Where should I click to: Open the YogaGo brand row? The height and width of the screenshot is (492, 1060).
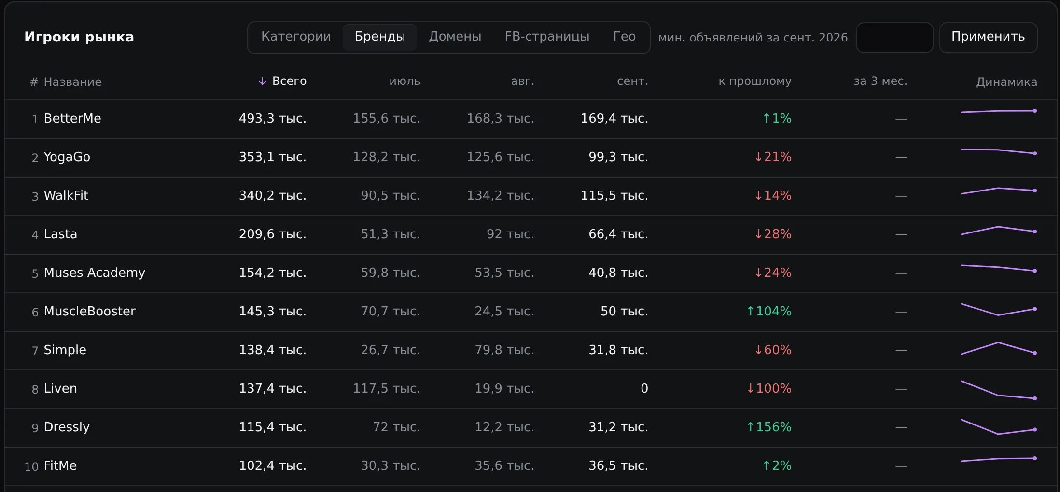pos(531,158)
